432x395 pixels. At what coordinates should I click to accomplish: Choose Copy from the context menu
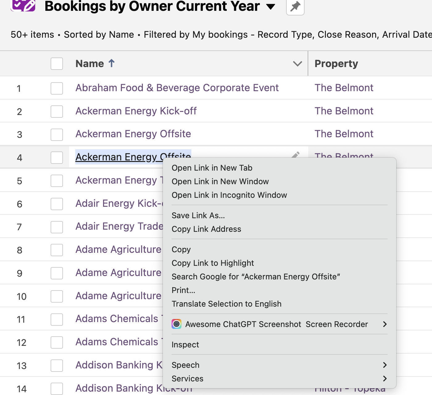point(181,249)
